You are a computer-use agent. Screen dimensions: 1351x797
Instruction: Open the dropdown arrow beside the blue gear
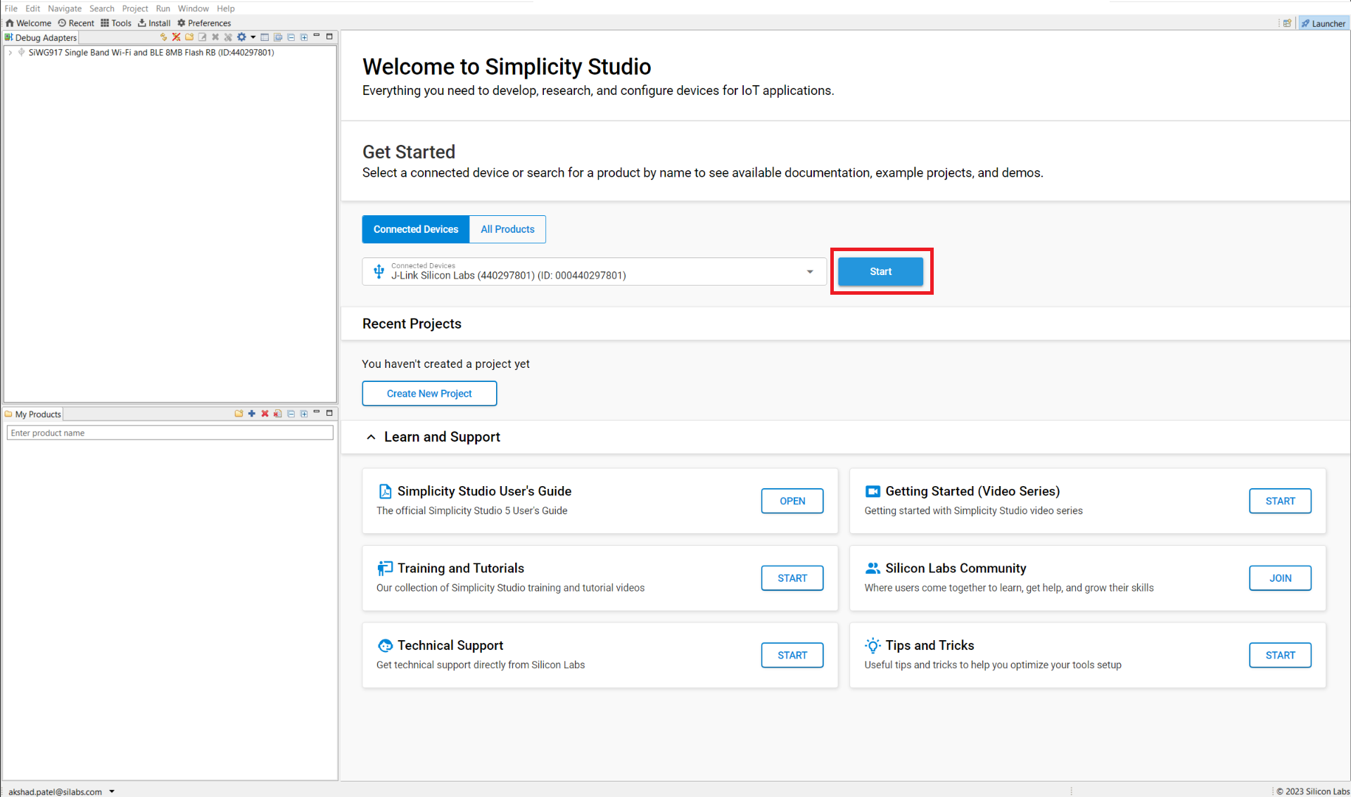tap(253, 37)
